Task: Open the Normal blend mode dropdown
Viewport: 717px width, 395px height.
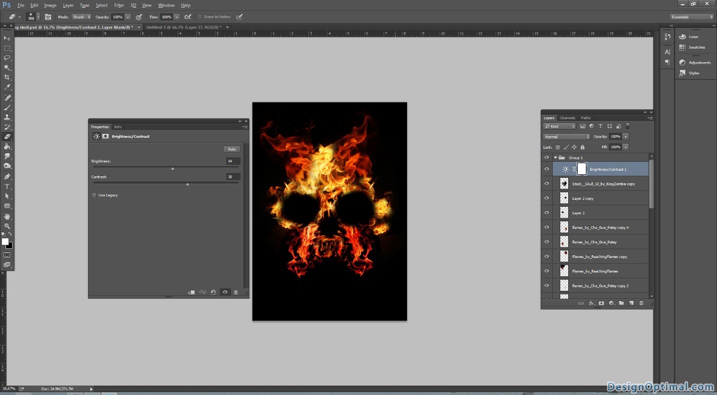Action: (567, 137)
